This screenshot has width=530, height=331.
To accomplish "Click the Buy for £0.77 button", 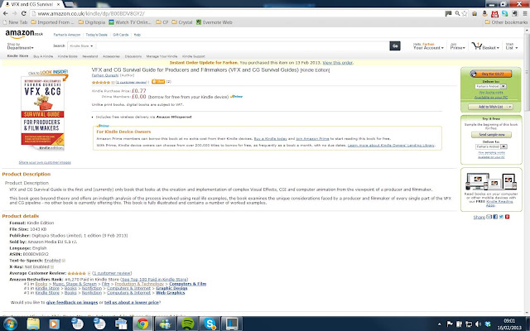I will pyautogui.click(x=491, y=74).
